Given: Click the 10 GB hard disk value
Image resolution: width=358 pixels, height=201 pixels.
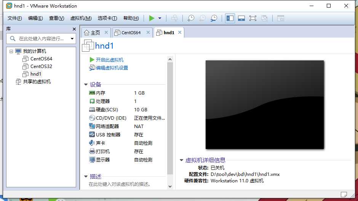Looking at the screenshot, I should [141, 109].
